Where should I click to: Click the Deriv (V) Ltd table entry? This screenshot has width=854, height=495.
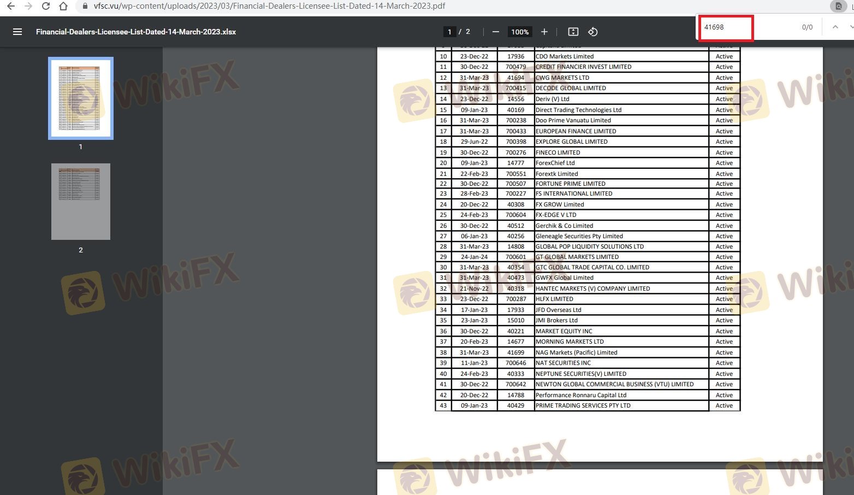coord(552,99)
